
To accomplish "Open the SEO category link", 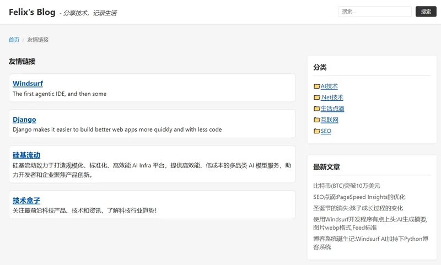I will point(326,131).
